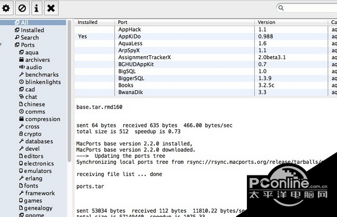Click the audio speaker icon
The width and height of the screenshot is (337, 217).
(22, 67)
